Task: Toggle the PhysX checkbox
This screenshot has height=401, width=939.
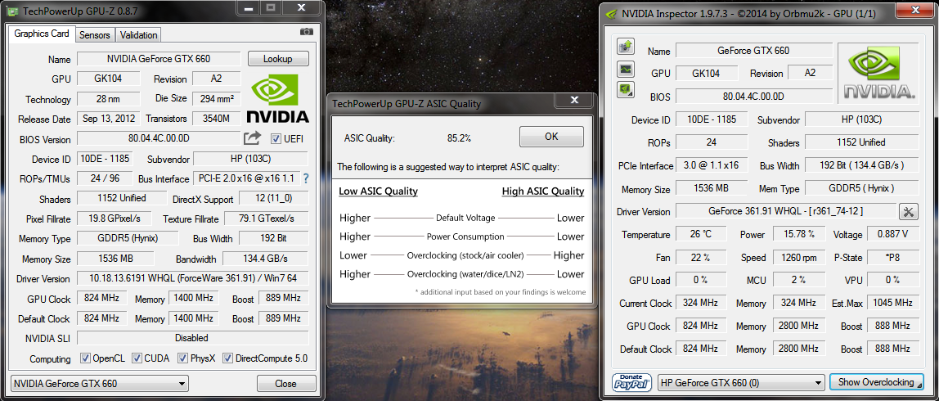Action: [182, 358]
